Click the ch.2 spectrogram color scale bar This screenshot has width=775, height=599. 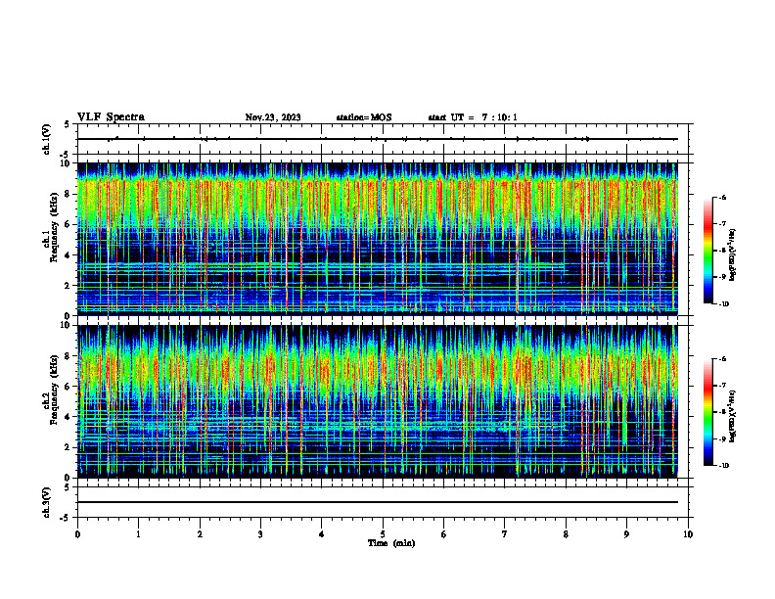(707, 412)
